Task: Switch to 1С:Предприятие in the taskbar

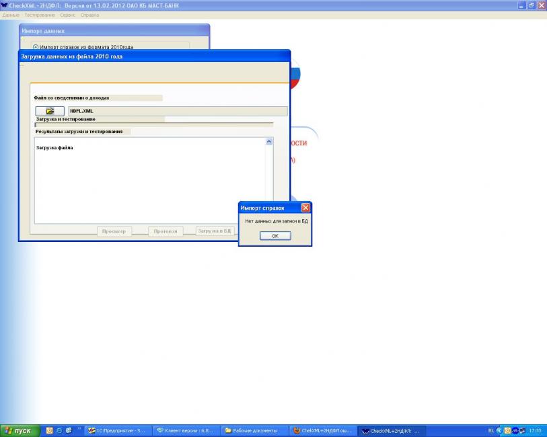Action: (x=116, y=430)
